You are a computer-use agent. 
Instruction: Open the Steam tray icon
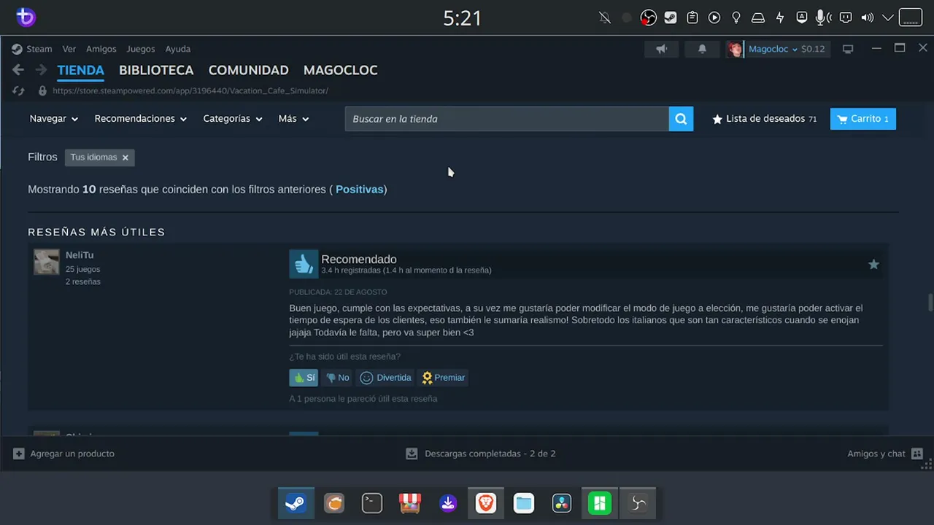pos(670,17)
